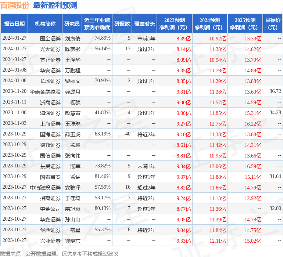This screenshot has height=257, width=283.
Task: Select researcher name 龚源月
Action: coord(73,92)
